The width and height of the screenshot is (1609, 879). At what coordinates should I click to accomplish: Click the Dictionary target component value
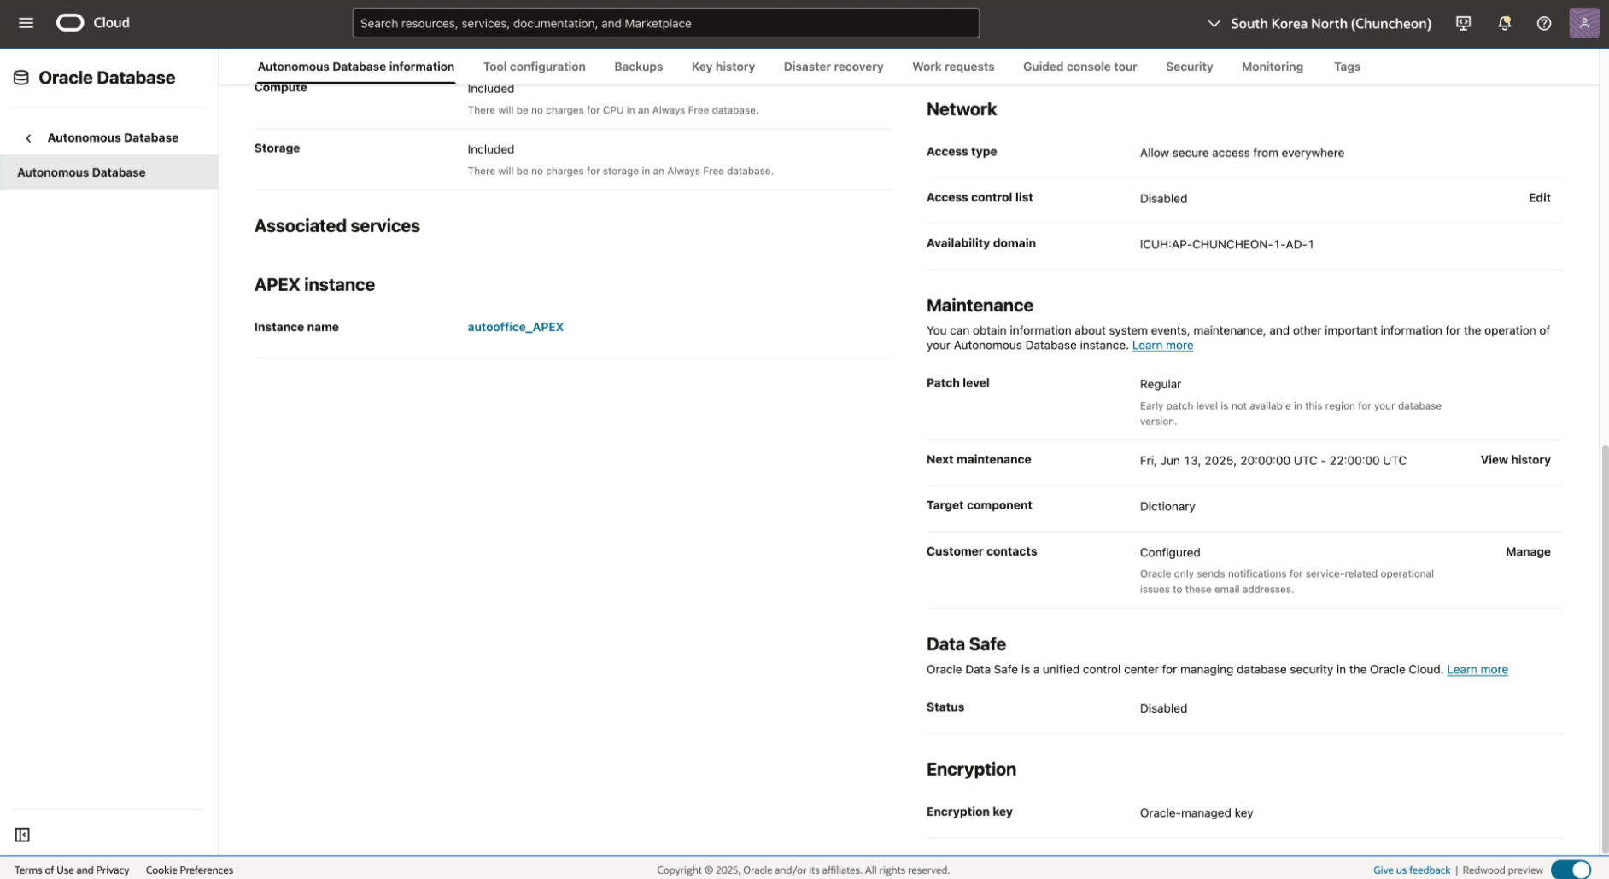tap(1167, 507)
